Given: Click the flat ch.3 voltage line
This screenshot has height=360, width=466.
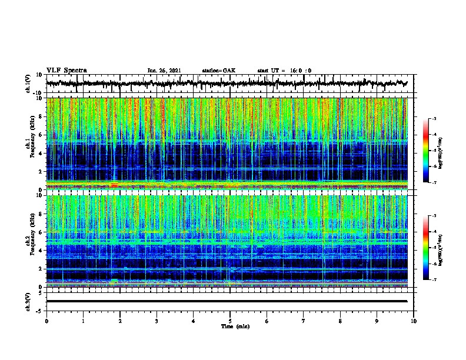Looking at the screenshot, I should [x=227, y=301].
